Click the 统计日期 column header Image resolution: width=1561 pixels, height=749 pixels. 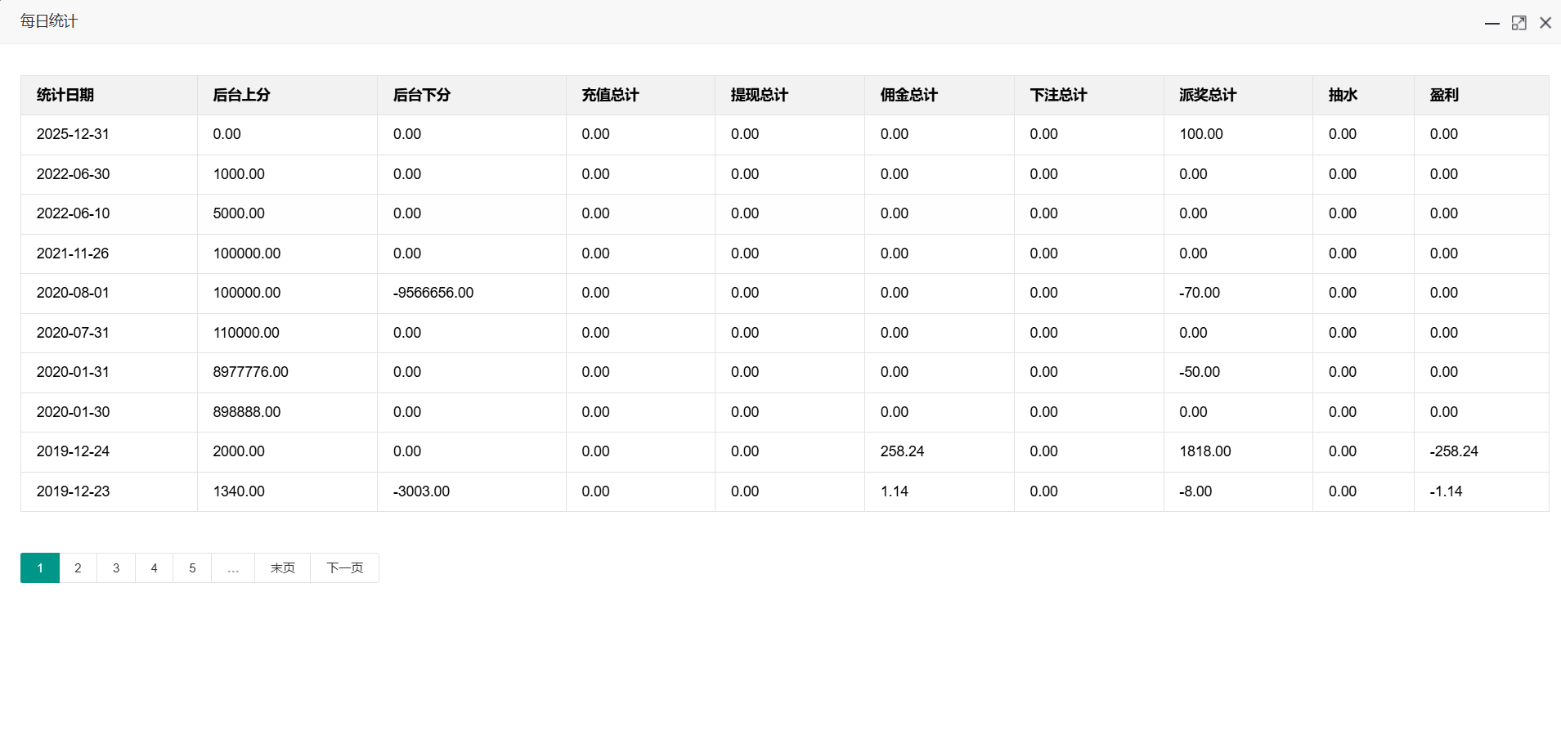(x=65, y=95)
